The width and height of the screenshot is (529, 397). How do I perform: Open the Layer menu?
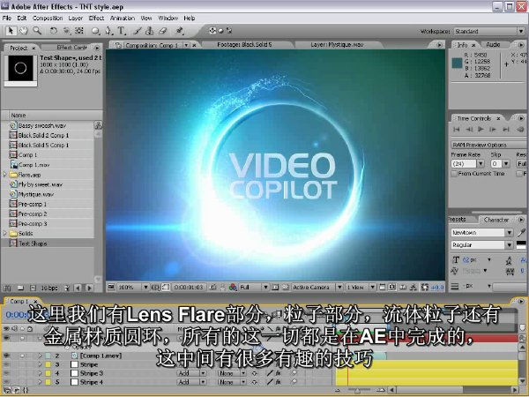tap(76, 18)
